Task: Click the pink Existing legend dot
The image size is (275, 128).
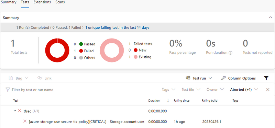Action: (x=135, y=57)
